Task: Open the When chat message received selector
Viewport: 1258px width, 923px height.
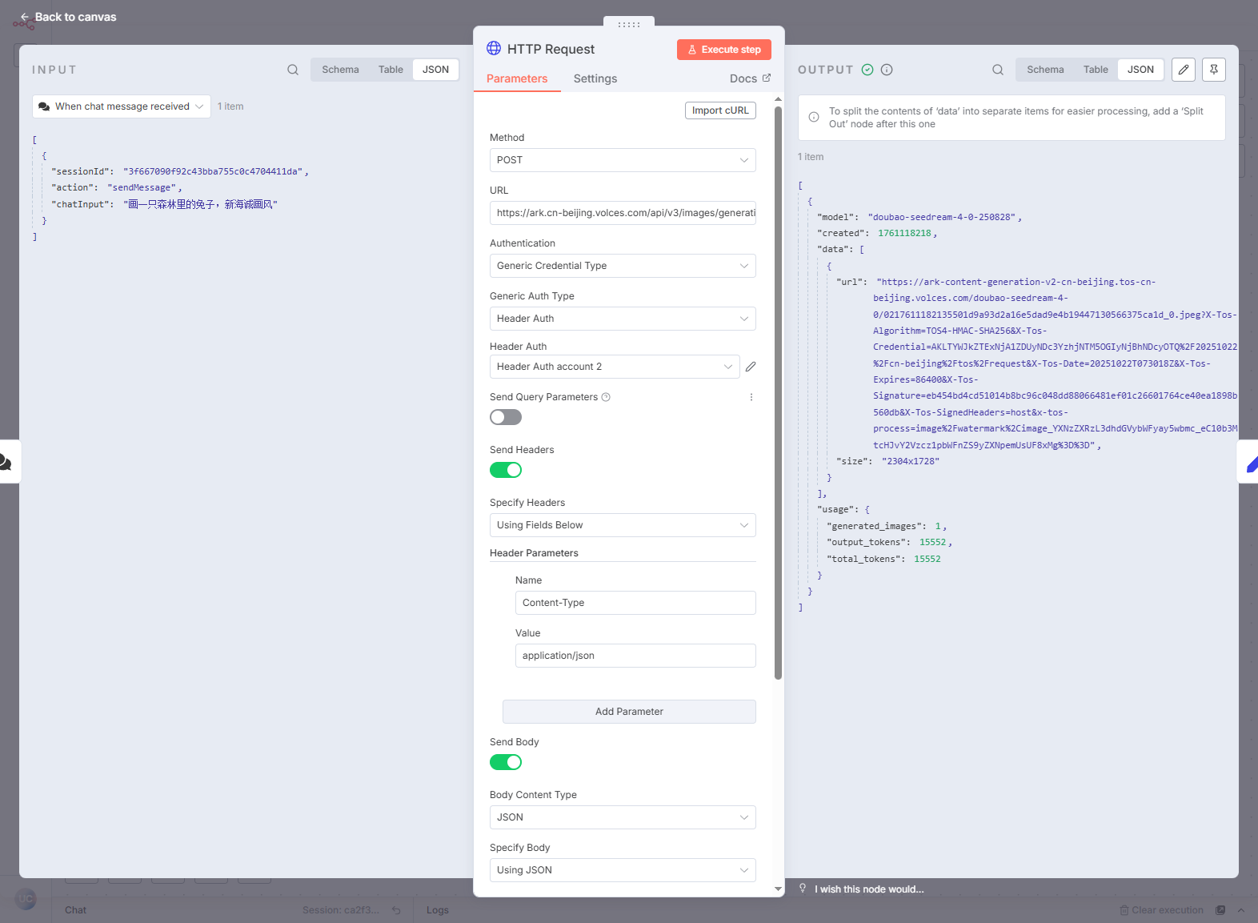Action: (122, 106)
